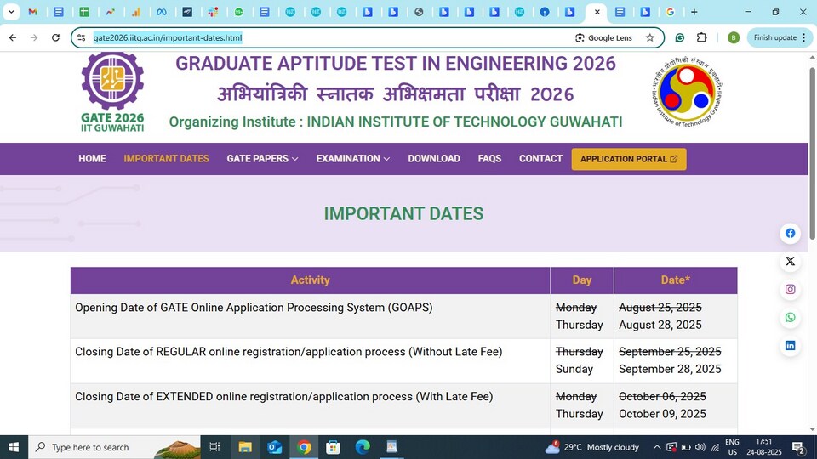This screenshot has width=817, height=459.
Task: Open the notification center icon
Action: coord(799,447)
